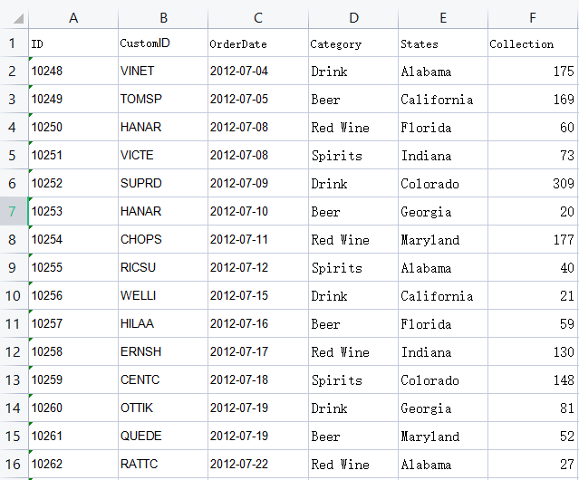579x480 pixels.
Task: Select the Spirits cell in row 5
Action: (353, 155)
